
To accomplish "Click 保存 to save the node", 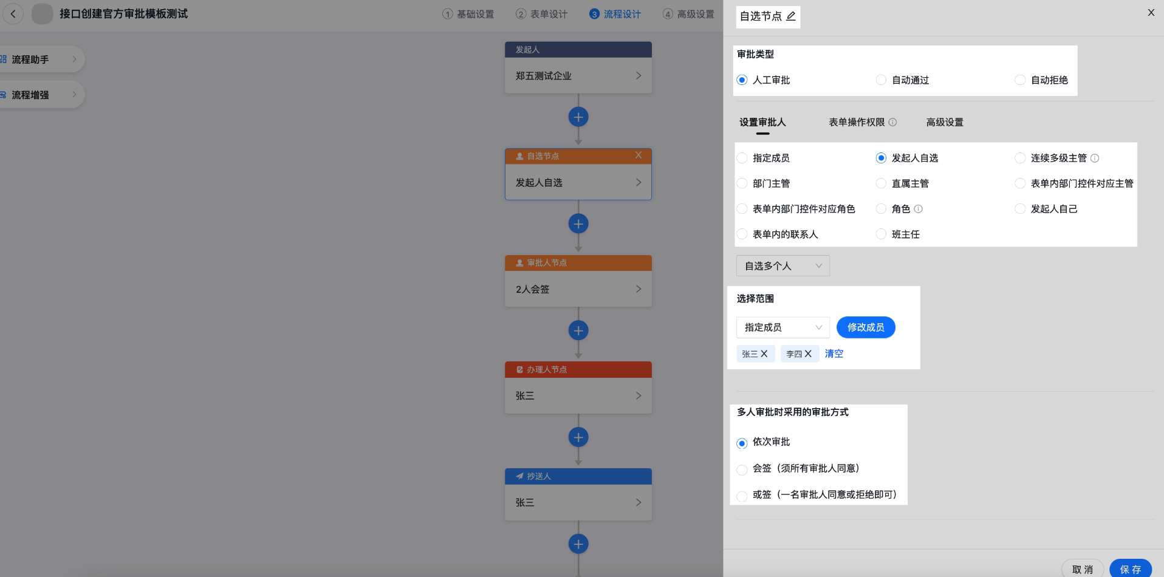I will [x=1131, y=569].
